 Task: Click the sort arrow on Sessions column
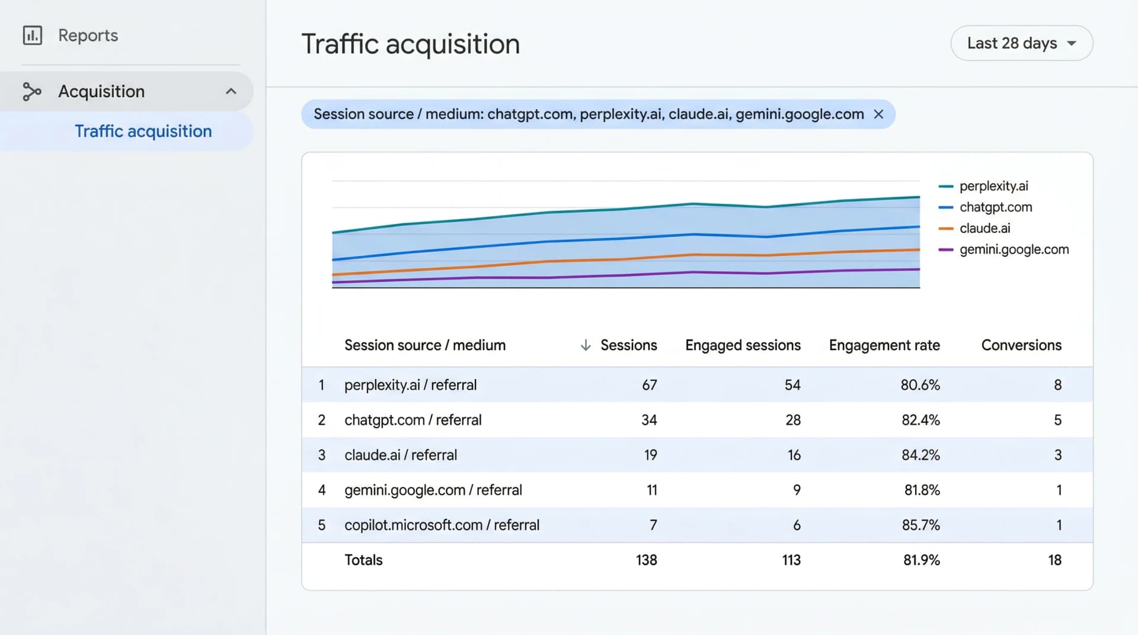tap(585, 345)
